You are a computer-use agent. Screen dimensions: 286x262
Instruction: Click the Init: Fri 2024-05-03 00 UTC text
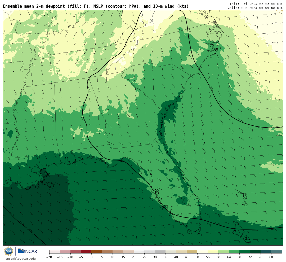click(x=256, y=4)
